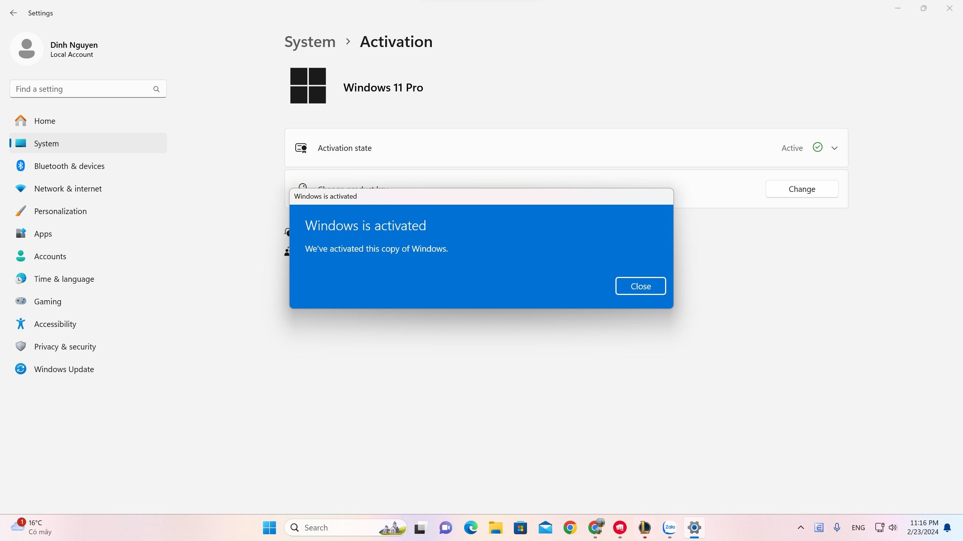
Task: Click the microphone icon in system tray
Action: pos(837,527)
